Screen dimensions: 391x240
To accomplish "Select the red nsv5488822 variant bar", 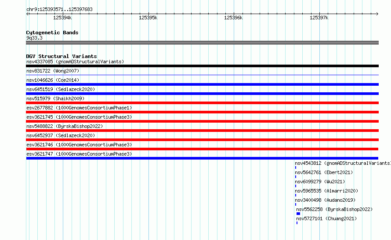I will (202, 131).
